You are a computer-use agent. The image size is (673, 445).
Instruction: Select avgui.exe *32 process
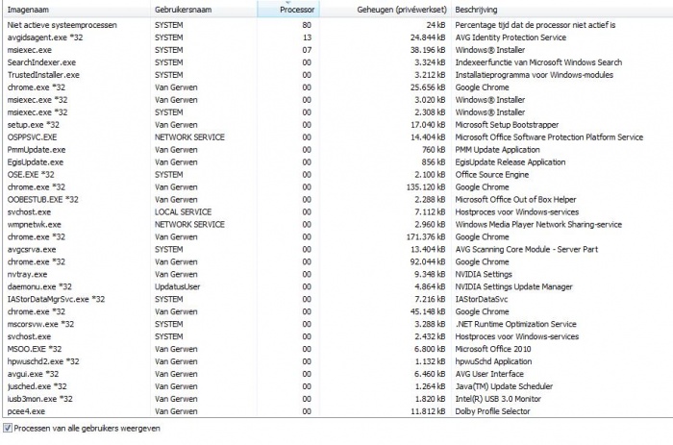pyautogui.click(x=338, y=373)
